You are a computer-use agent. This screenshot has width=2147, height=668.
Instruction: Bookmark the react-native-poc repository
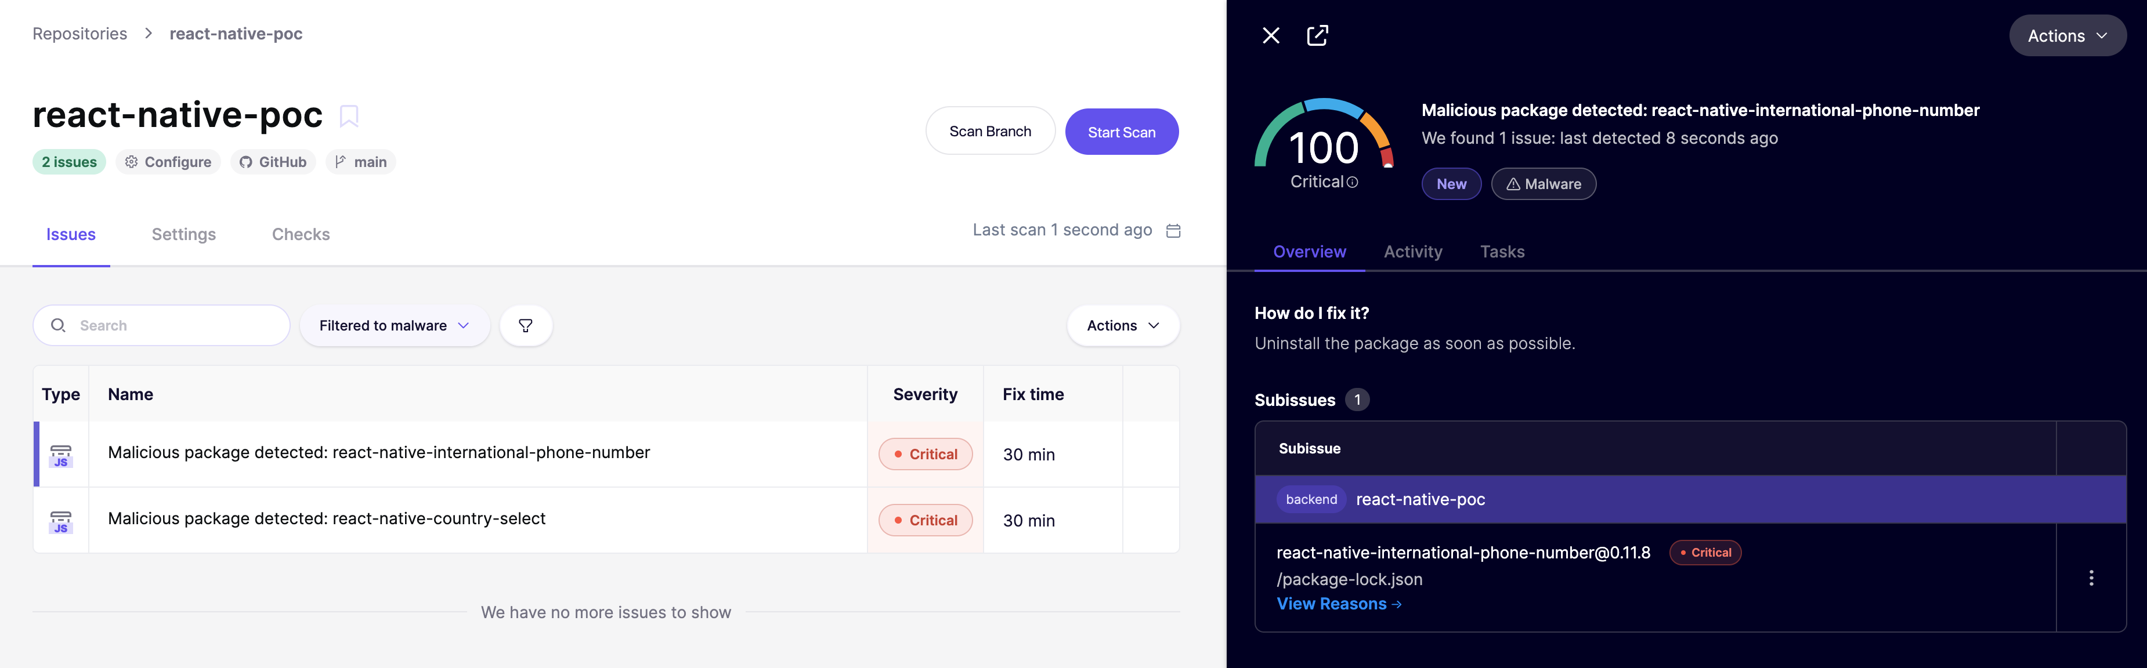[348, 116]
